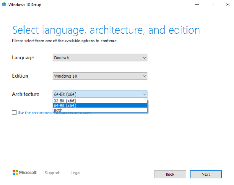
Task: Click the Architecture label
Action: click(x=26, y=94)
